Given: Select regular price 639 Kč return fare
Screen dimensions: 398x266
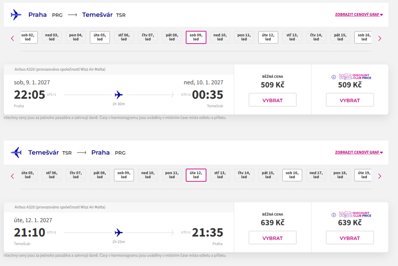Looking at the screenshot, I should pos(272,238).
